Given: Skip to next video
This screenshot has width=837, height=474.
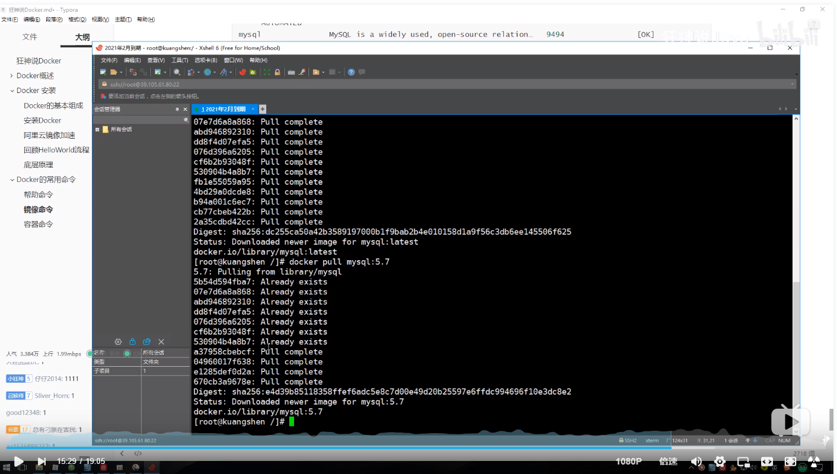Looking at the screenshot, I should 41,461.
